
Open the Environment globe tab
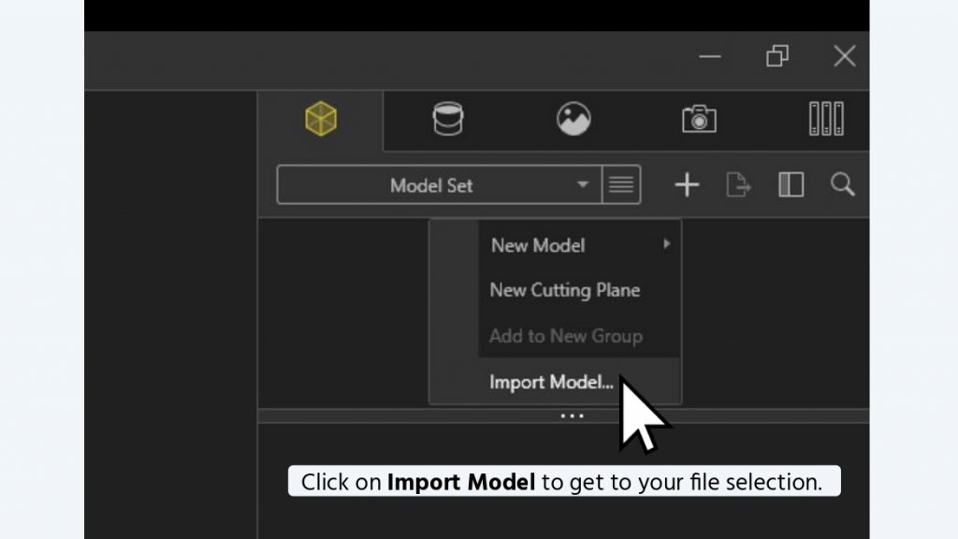coord(573,120)
